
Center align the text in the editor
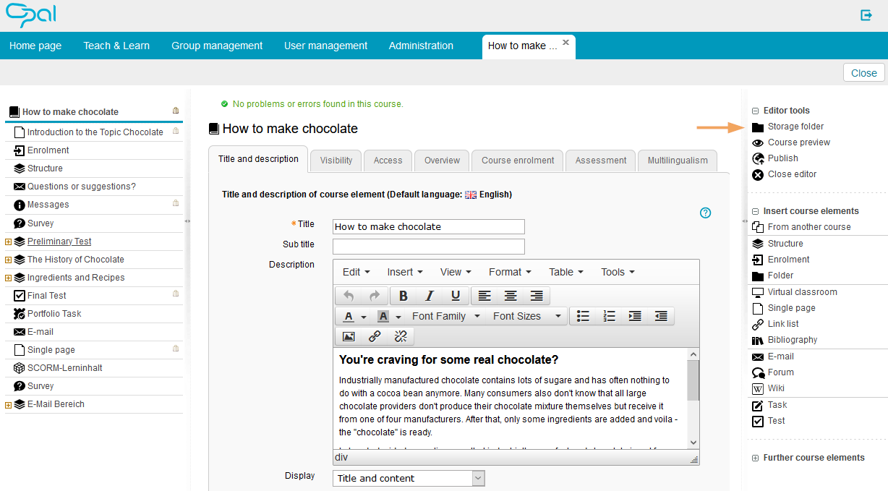coord(511,296)
